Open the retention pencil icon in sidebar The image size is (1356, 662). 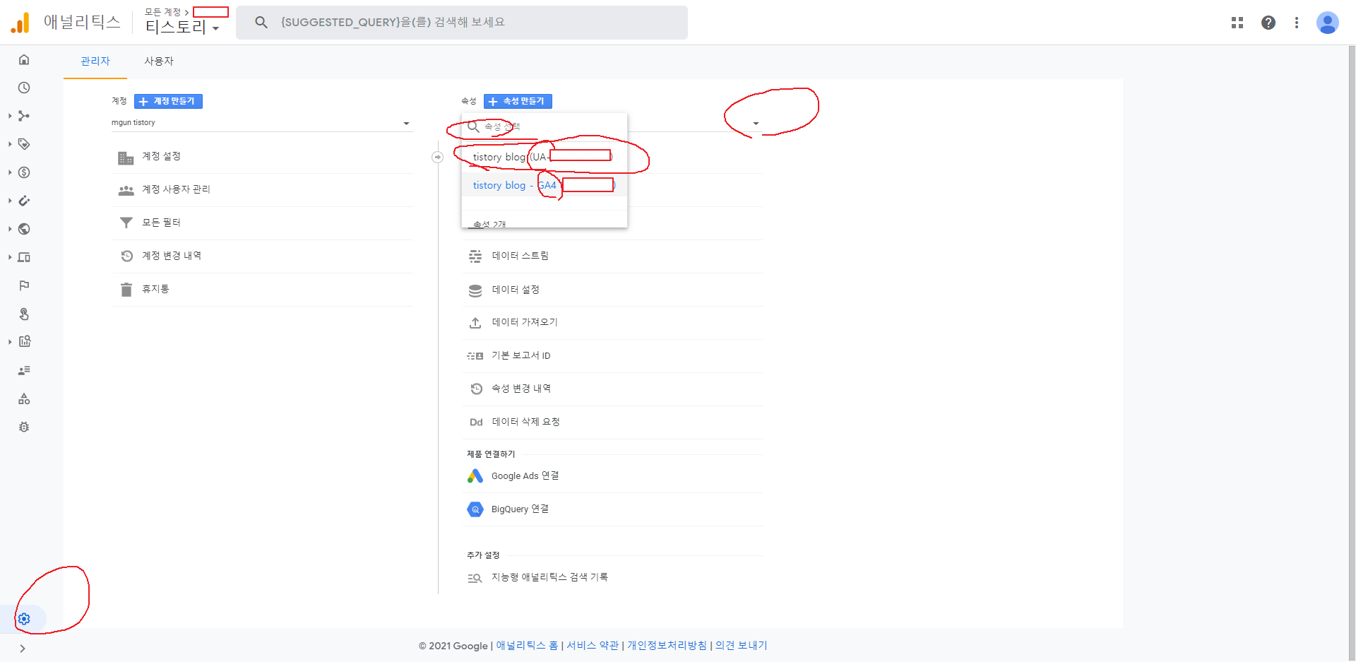click(x=24, y=201)
